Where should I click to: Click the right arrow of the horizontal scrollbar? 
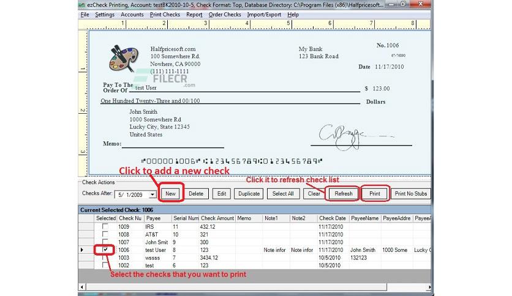429,287
